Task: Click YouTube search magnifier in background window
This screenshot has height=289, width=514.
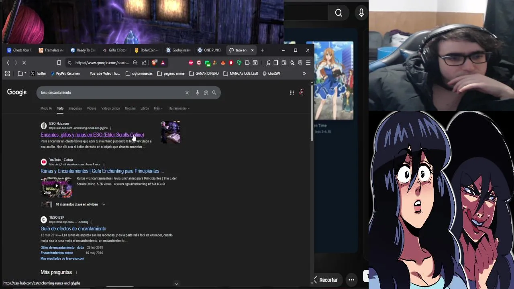Action: [339, 13]
